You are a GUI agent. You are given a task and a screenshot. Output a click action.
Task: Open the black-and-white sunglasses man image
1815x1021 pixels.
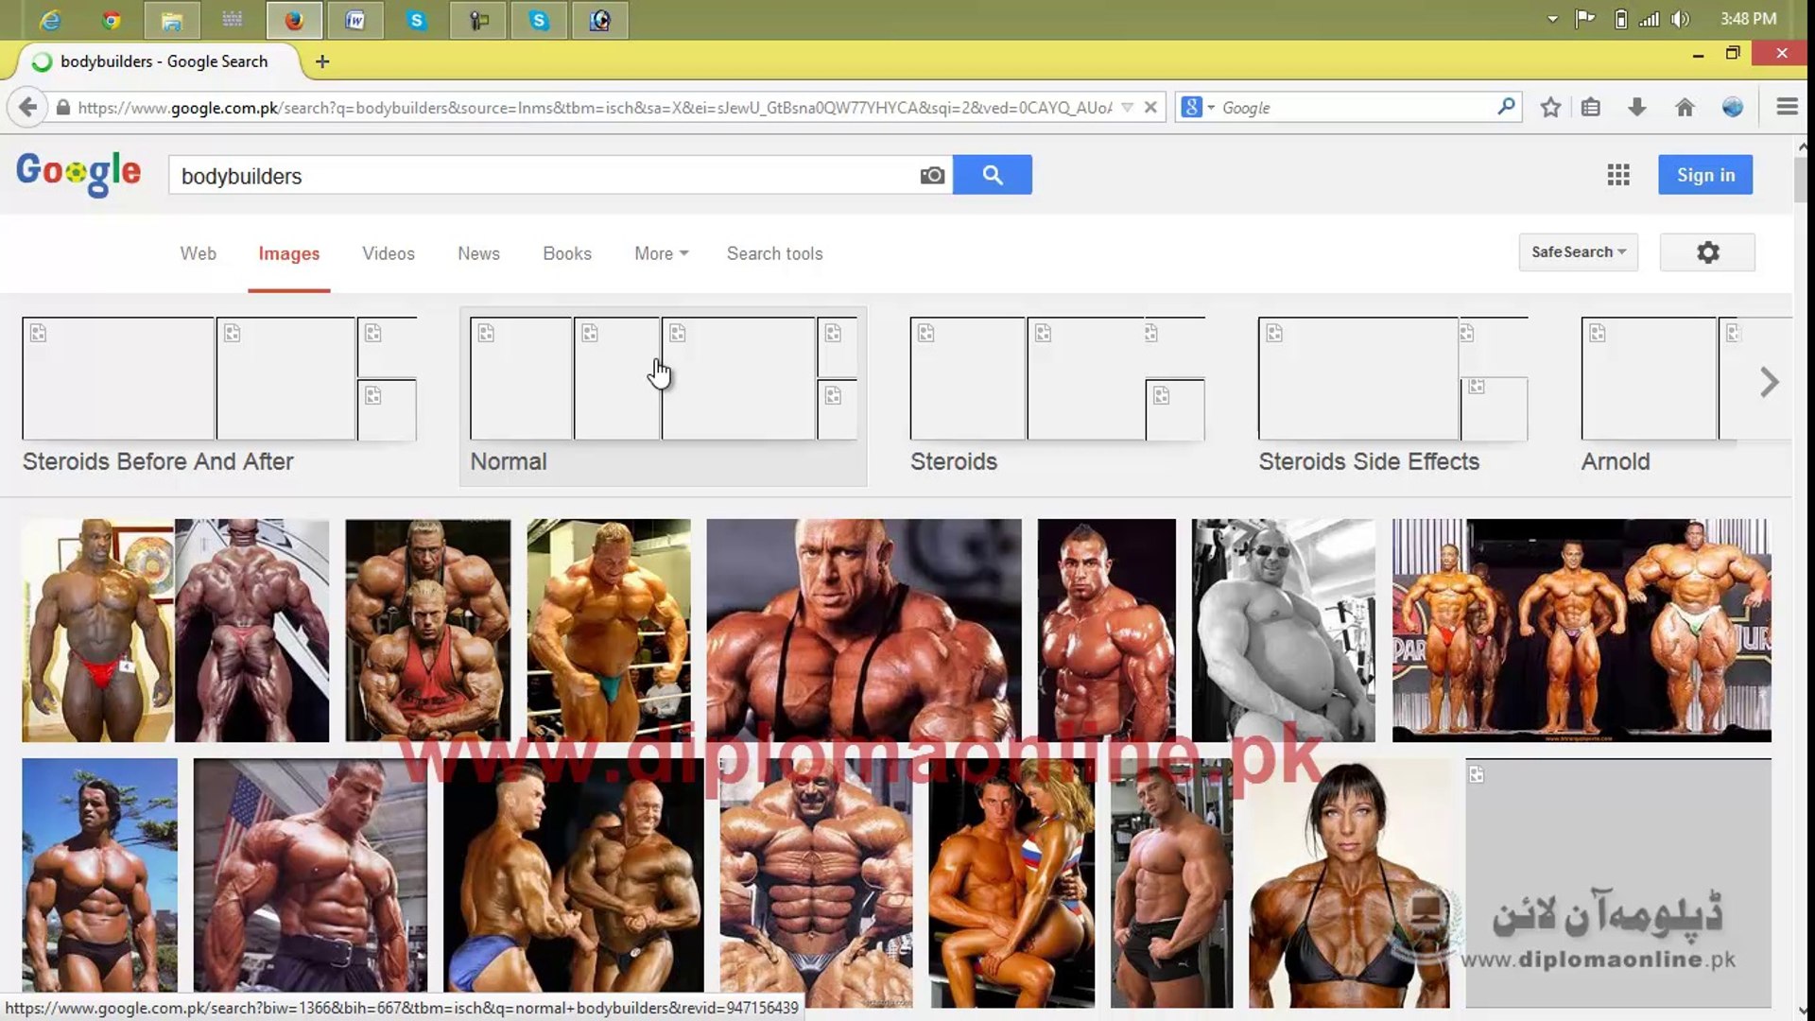point(1284,630)
